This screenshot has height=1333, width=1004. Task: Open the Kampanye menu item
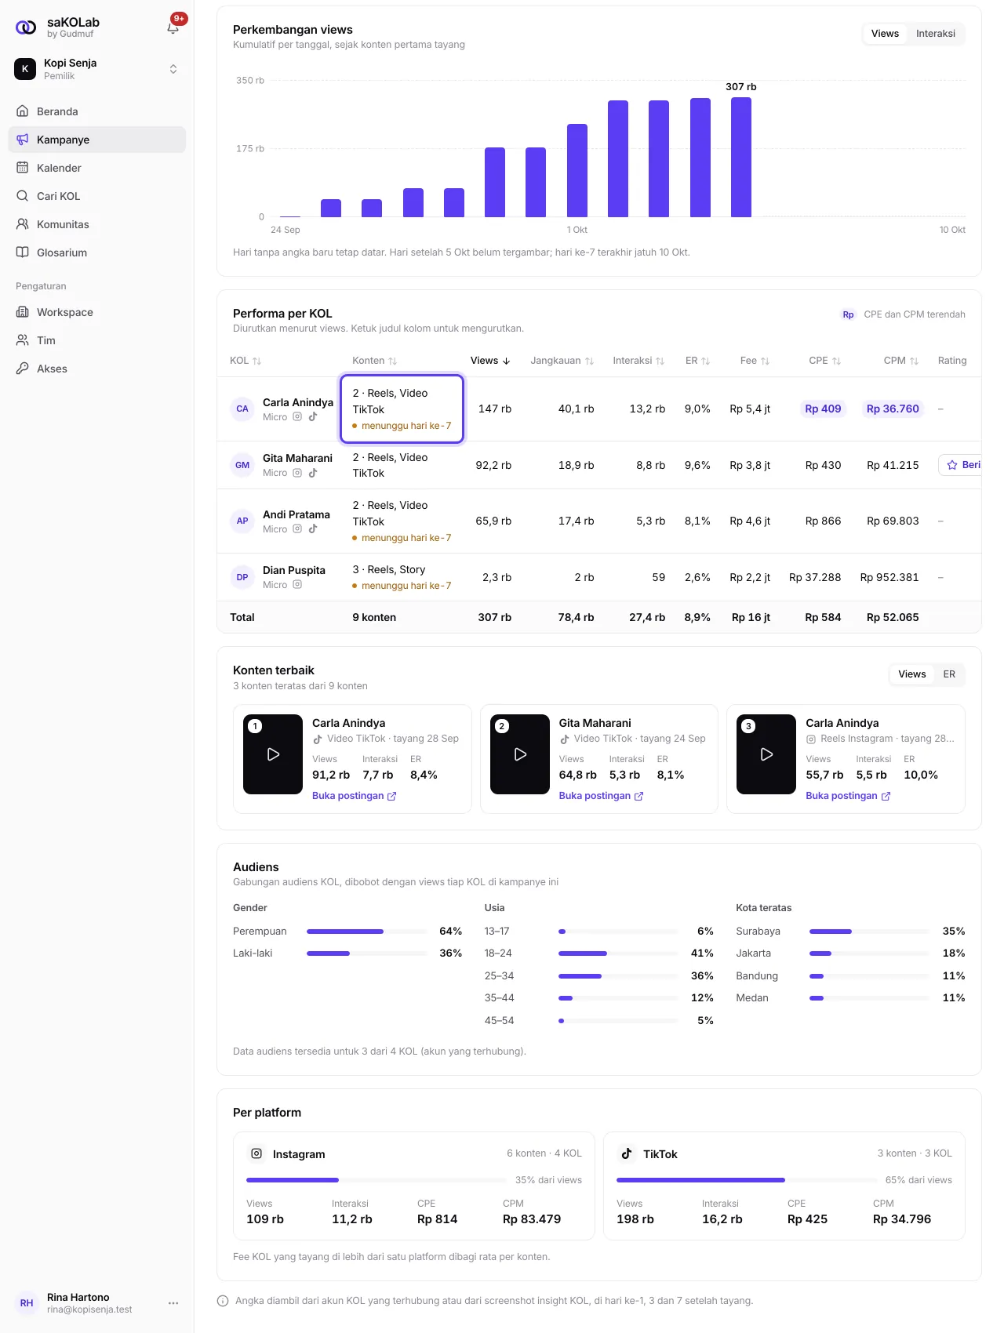97,140
